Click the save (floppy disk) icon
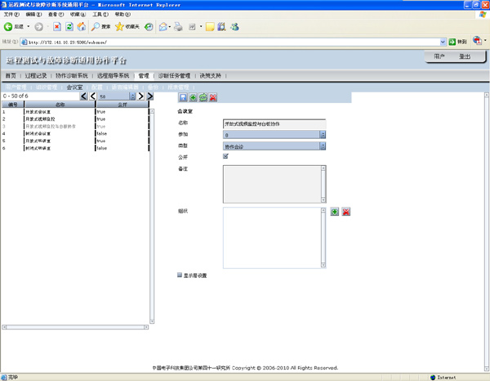This screenshot has width=490, height=381. (x=182, y=97)
